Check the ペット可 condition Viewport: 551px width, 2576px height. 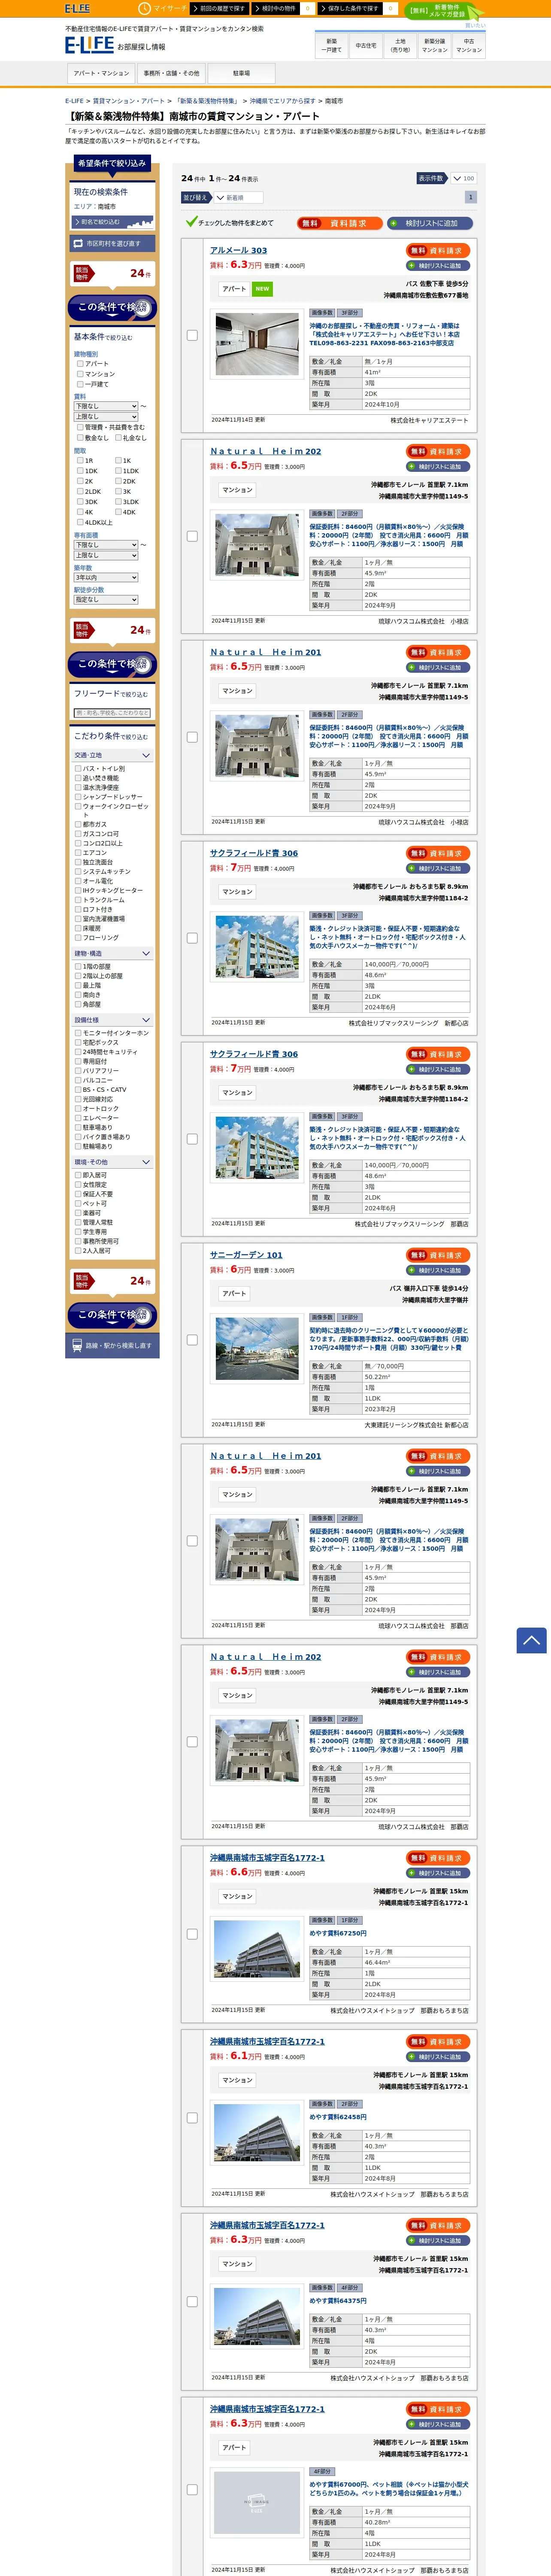pos(78,1203)
